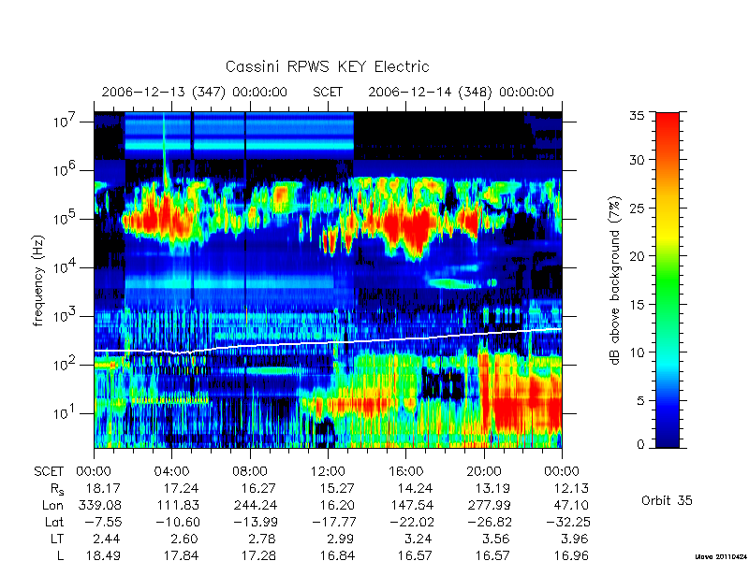Click the 5 tick label on colorbar

pos(640,400)
